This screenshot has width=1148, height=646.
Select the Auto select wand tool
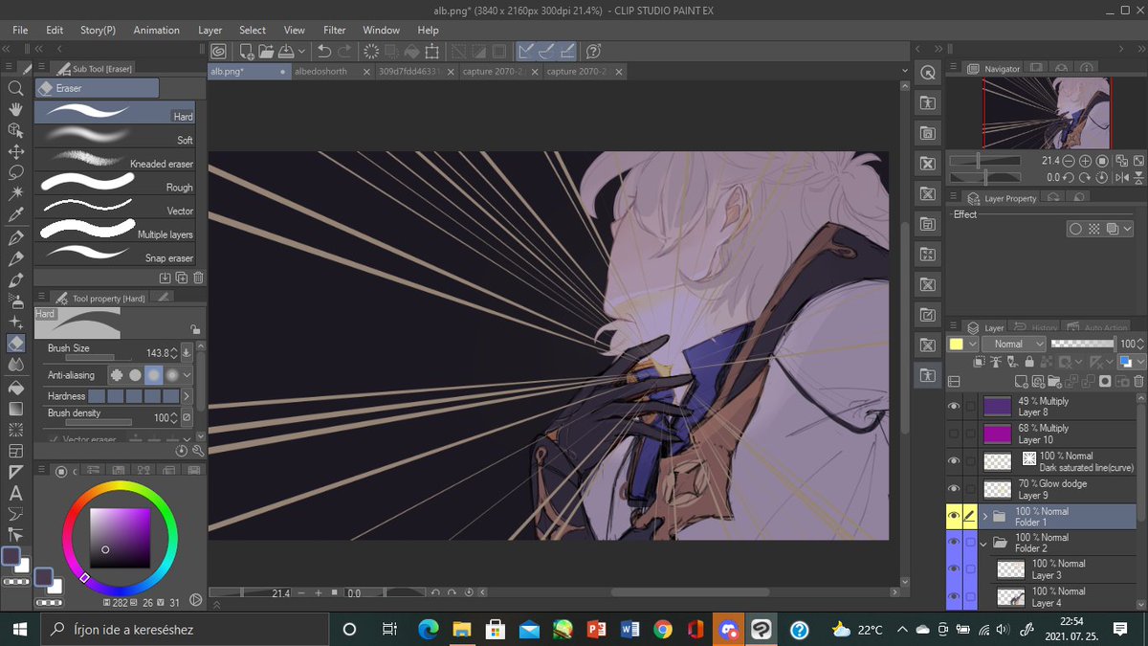coord(15,194)
